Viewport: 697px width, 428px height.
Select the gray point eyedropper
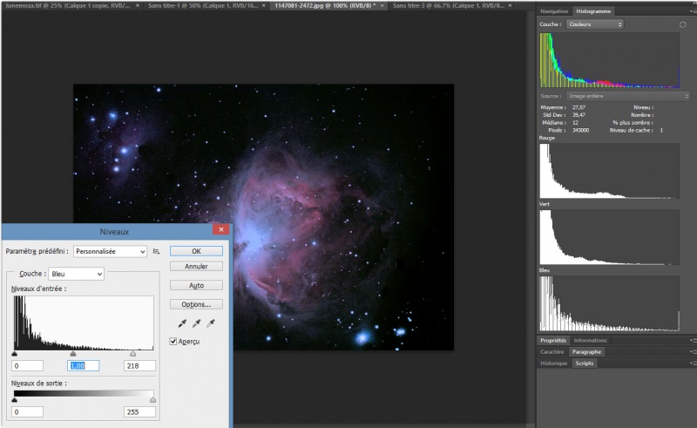point(196,323)
